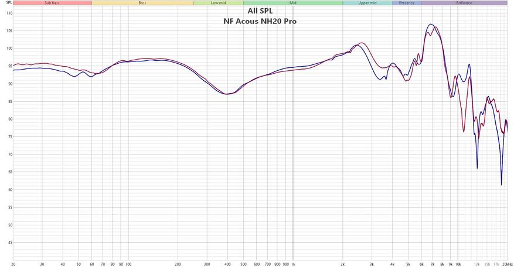Viewport: 514px width, 268px height.
Task: Click the 20kHz axis label
Action: coord(508,264)
